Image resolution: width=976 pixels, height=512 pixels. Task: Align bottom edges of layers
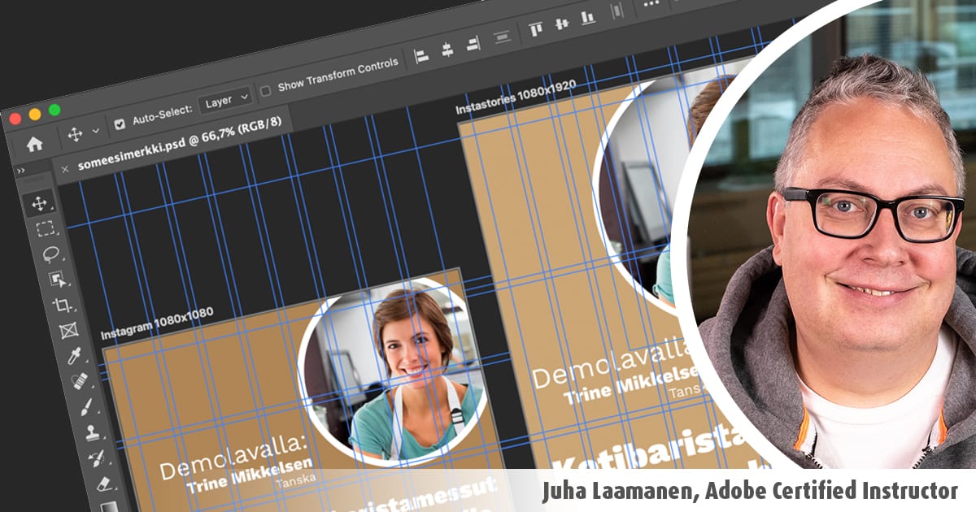point(587,17)
